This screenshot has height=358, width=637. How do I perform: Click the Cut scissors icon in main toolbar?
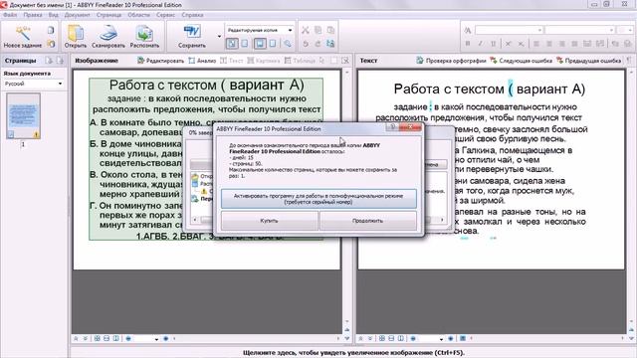(x=306, y=30)
